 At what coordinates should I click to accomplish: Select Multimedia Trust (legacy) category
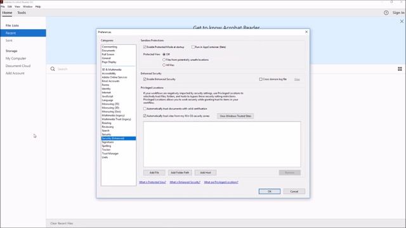116,119
